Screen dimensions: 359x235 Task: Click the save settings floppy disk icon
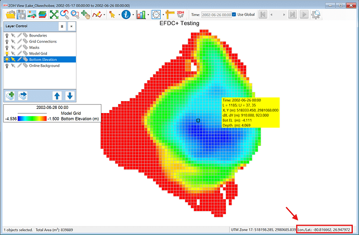21,15
